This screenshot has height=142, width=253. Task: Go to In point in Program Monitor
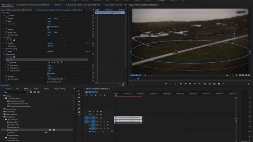pyautogui.click(x=181, y=84)
